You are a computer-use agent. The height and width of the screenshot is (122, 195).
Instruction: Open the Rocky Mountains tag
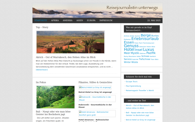tap(130, 57)
